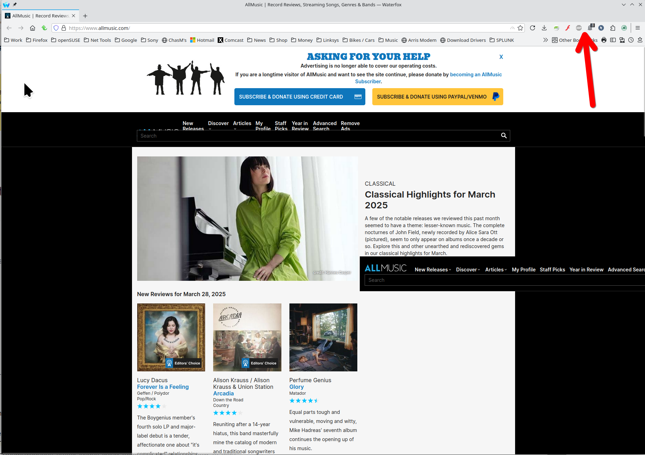Expand the Net Tools bookmarks folder
The image size is (645, 455).
(x=98, y=40)
